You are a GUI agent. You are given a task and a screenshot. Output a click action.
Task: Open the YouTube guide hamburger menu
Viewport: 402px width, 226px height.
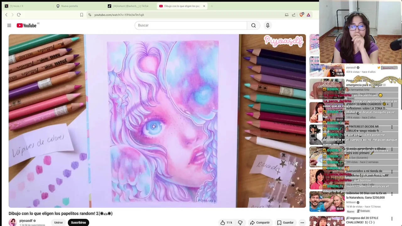pyautogui.click(x=9, y=25)
